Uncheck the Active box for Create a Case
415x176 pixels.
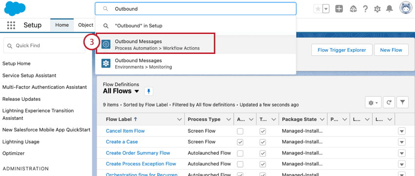pyautogui.click(x=240, y=142)
